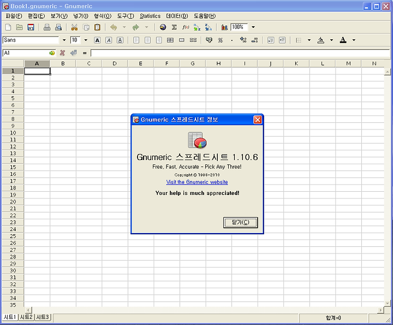393x325 pixels.
Task: Merge selected cells
Action: (x=182, y=40)
